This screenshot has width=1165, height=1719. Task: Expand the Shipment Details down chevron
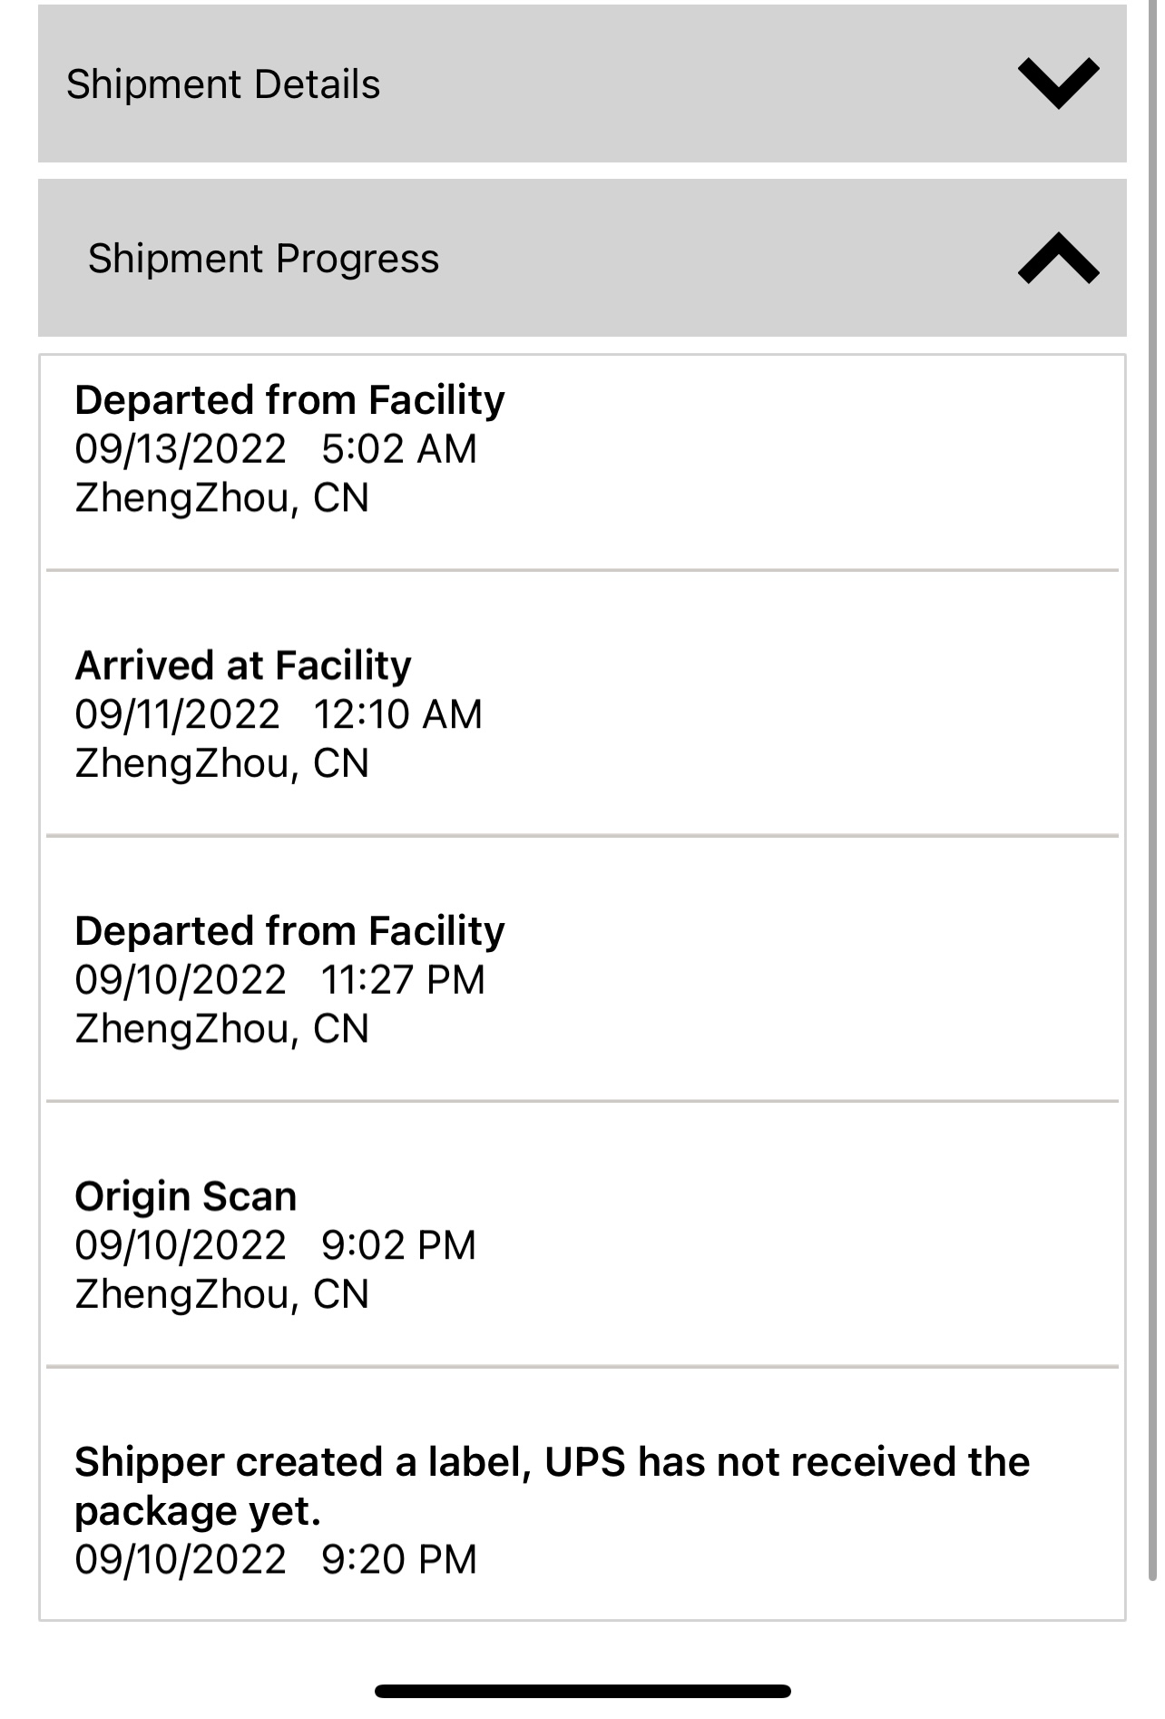1058,83
